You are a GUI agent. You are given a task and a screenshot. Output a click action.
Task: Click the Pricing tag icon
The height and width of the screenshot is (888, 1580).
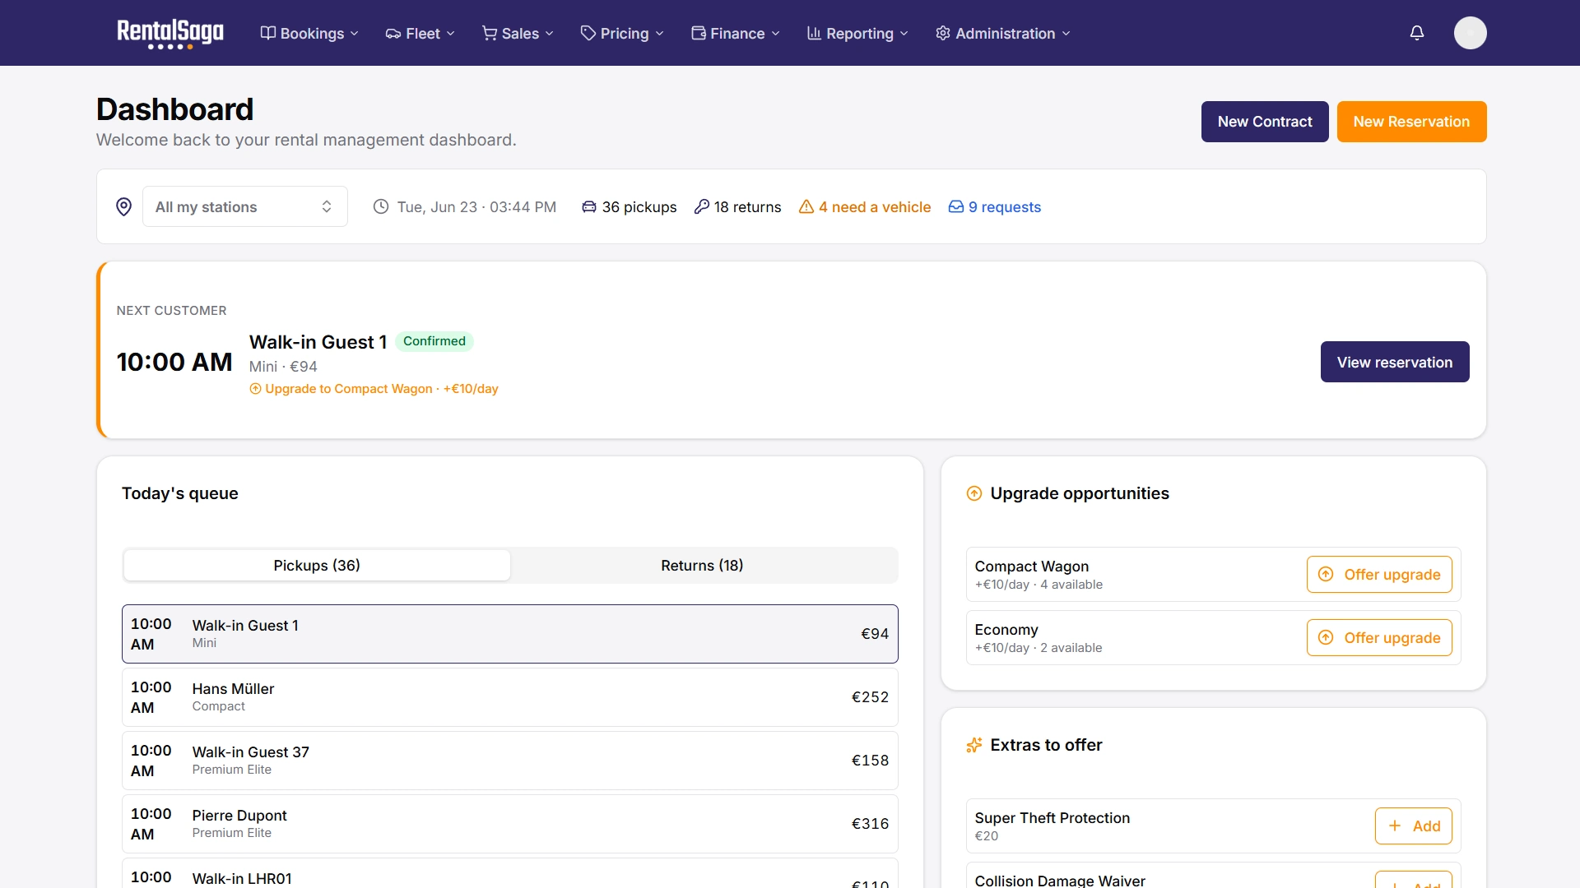click(x=588, y=33)
